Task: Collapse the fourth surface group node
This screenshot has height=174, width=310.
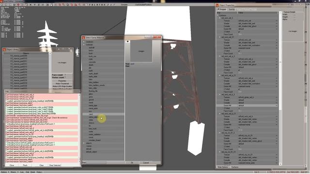Action: [x=219, y=75]
